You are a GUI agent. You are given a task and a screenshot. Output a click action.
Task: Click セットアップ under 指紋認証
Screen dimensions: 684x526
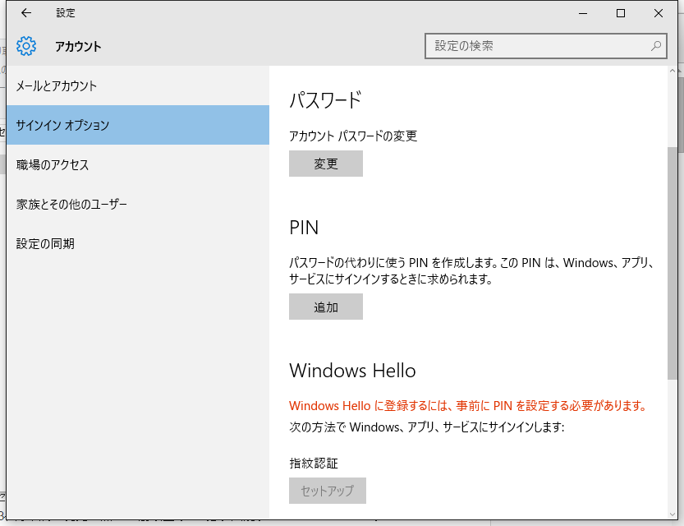pos(327,491)
